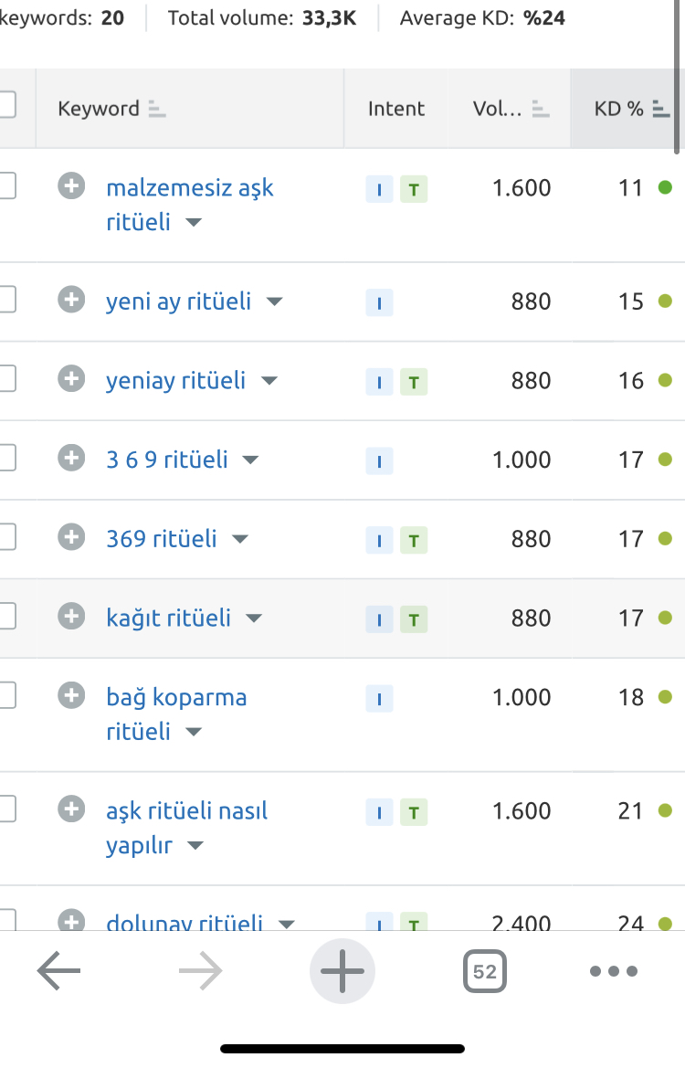Viewport: 685px width, 1068px height.
Task: Click plus icon next to 'yeni ay ritüeli'
Action: tap(71, 300)
